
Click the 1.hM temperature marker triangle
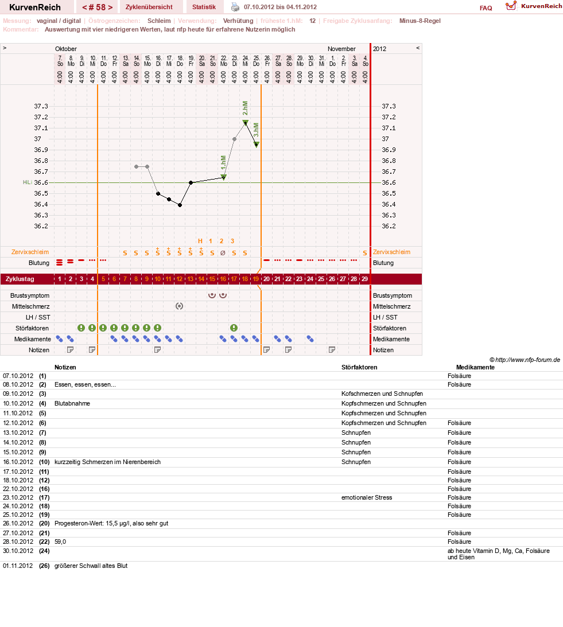pos(224,177)
